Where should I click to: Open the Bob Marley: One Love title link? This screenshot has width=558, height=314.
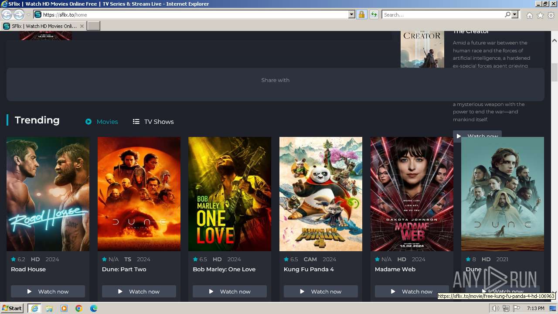(x=224, y=269)
